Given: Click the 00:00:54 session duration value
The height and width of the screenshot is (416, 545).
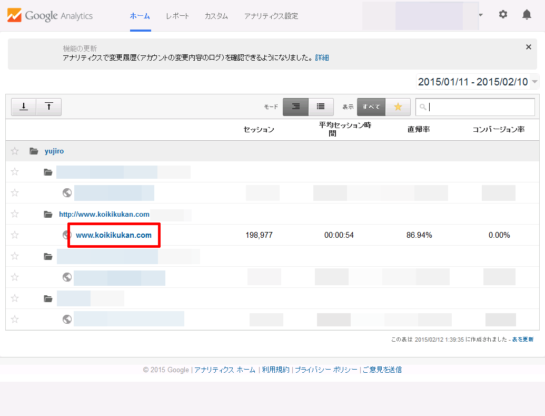Looking at the screenshot, I should pyautogui.click(x=339, y=235).
